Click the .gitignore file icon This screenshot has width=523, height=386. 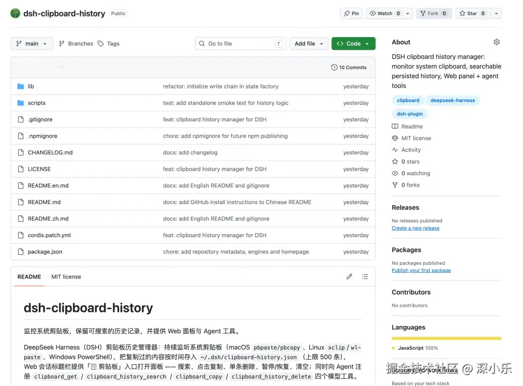21,119
